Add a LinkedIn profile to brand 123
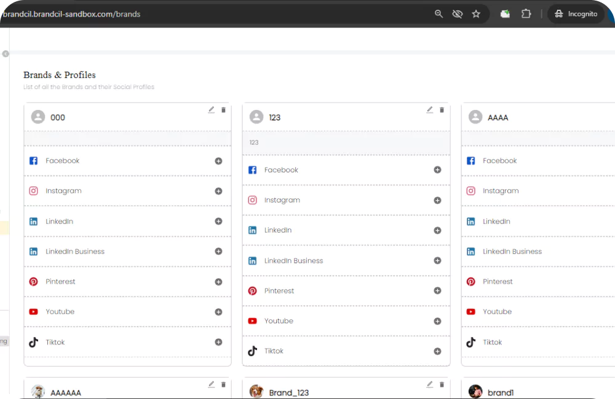 click(437, 231)
